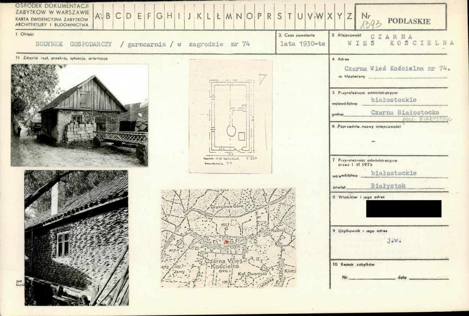Click the powiat value Białystok
Viewport: 469px width, 316px height.
pos(388,186)
